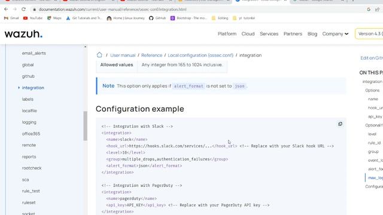Open the yt tutorial bookmarks folder
The width and height of the screenshot is (383, 215).
click(244, 18)
